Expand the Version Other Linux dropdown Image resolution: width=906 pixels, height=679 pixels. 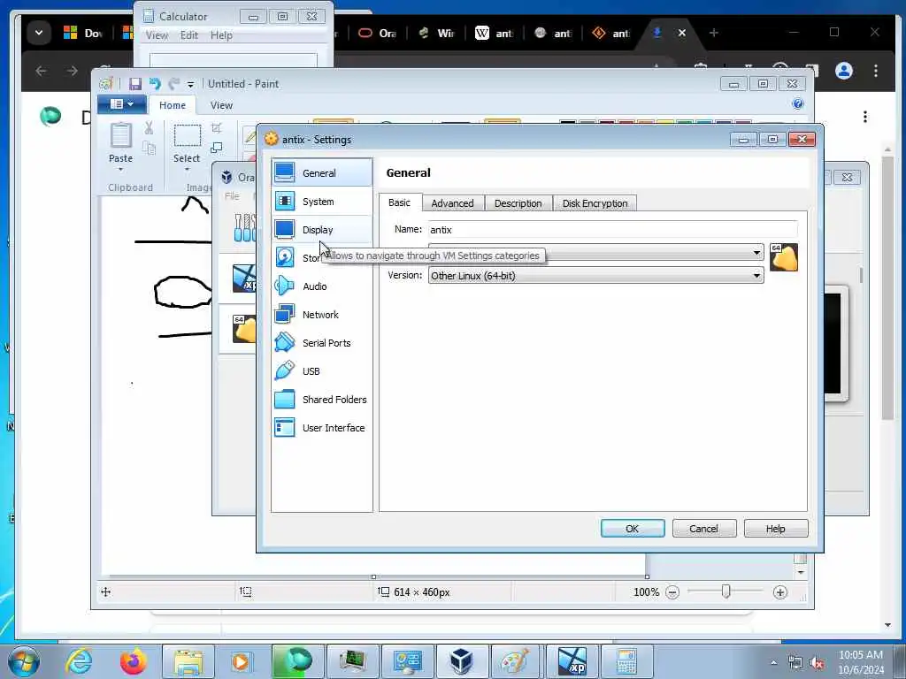click(x=595, y=276)
